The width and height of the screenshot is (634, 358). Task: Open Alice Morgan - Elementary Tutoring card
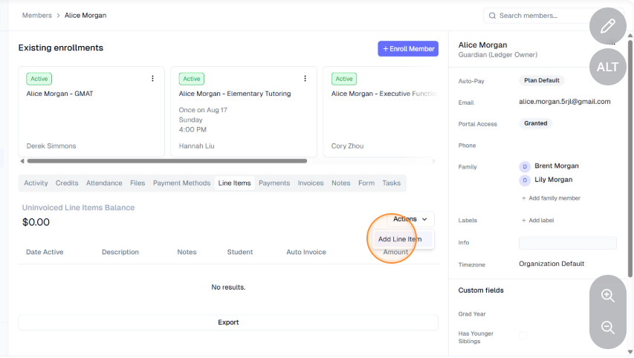[x=244, y=111]
